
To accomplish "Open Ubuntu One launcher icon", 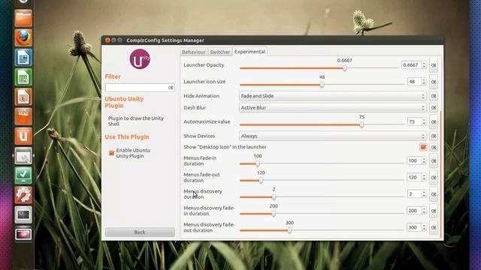I will (23, 136).
